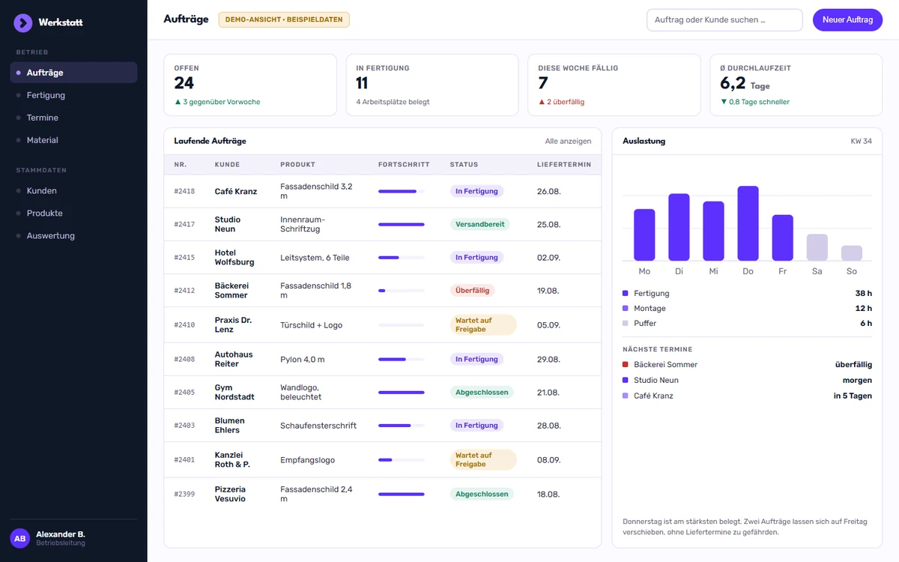Open the Studio Neun appointment due morgen
The height and width of the screenshot is (562, 899).
[747, 380]
